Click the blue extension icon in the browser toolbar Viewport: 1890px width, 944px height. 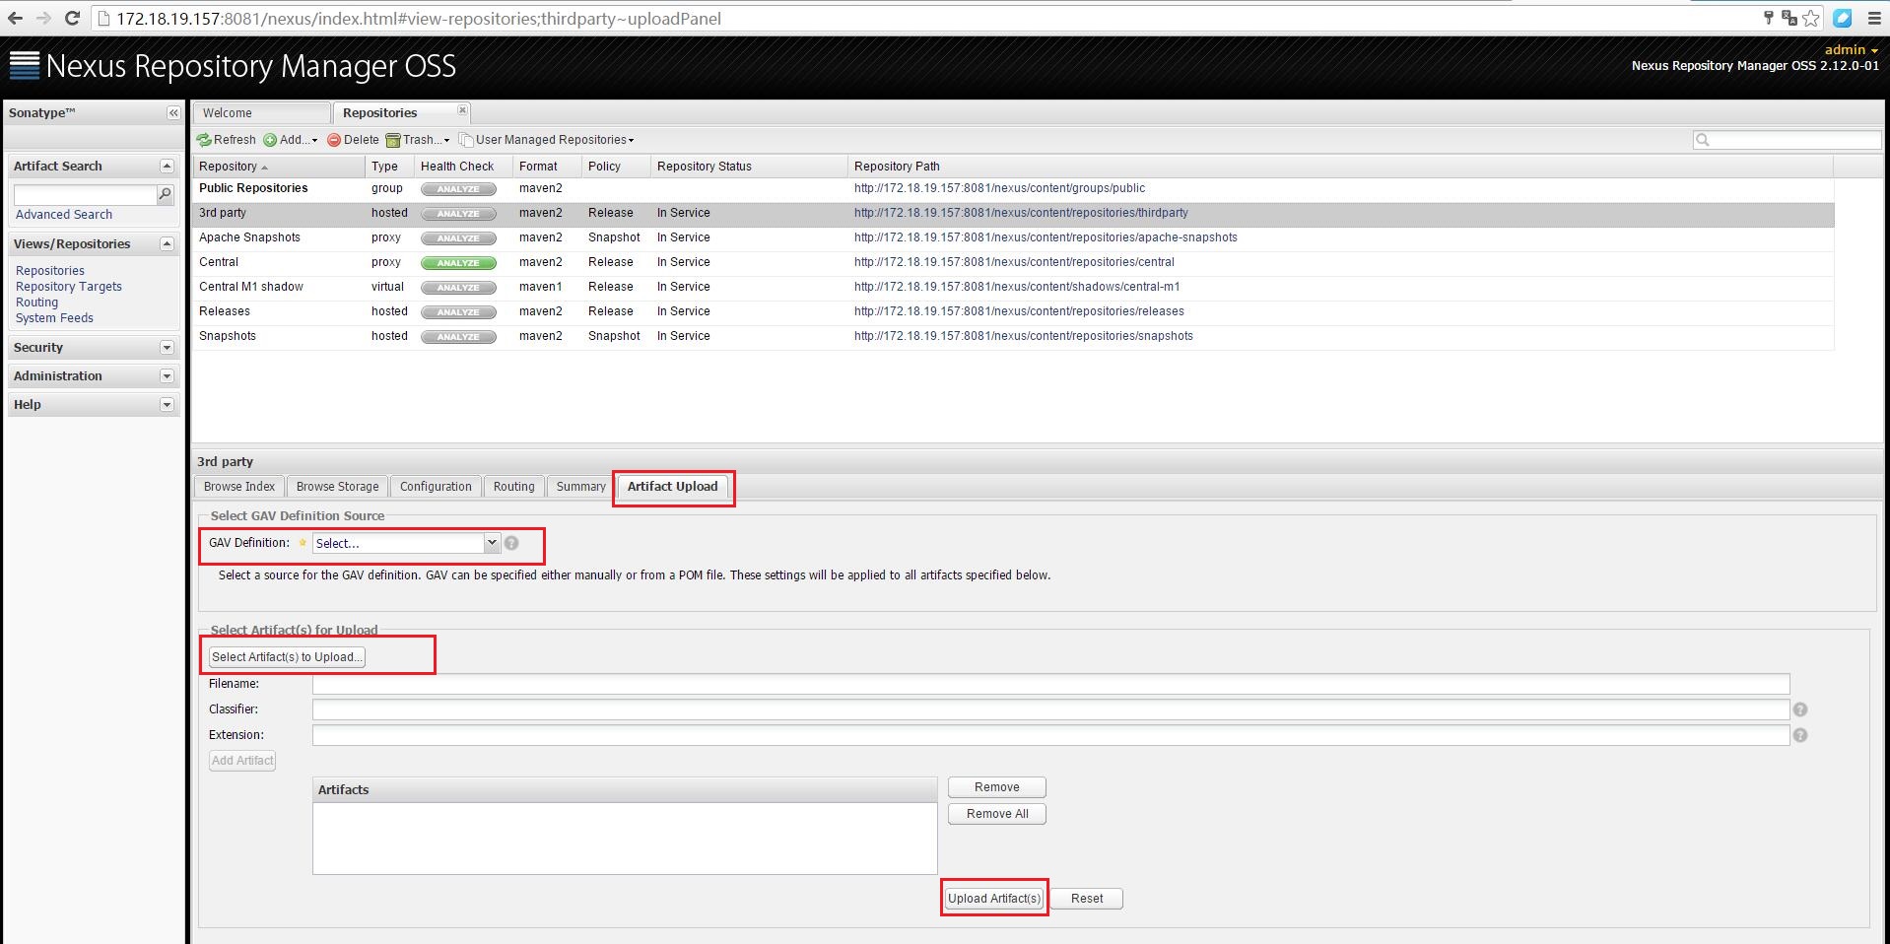1842,18
